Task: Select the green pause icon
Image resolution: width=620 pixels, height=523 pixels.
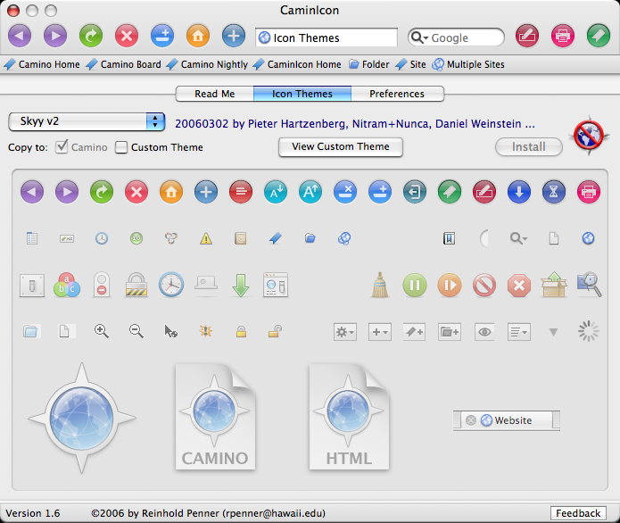Action: pyautogui.click(x=415, y=286)
